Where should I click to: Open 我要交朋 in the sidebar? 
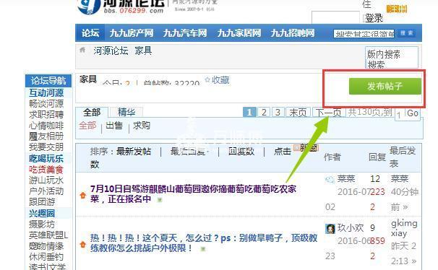pyautogui.click(x=46, y=147)
